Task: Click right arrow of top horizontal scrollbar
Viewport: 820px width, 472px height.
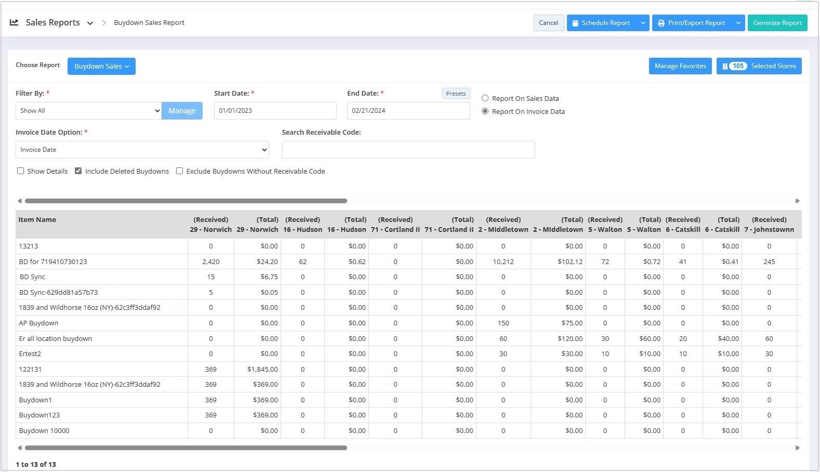Action: (798, 201)
